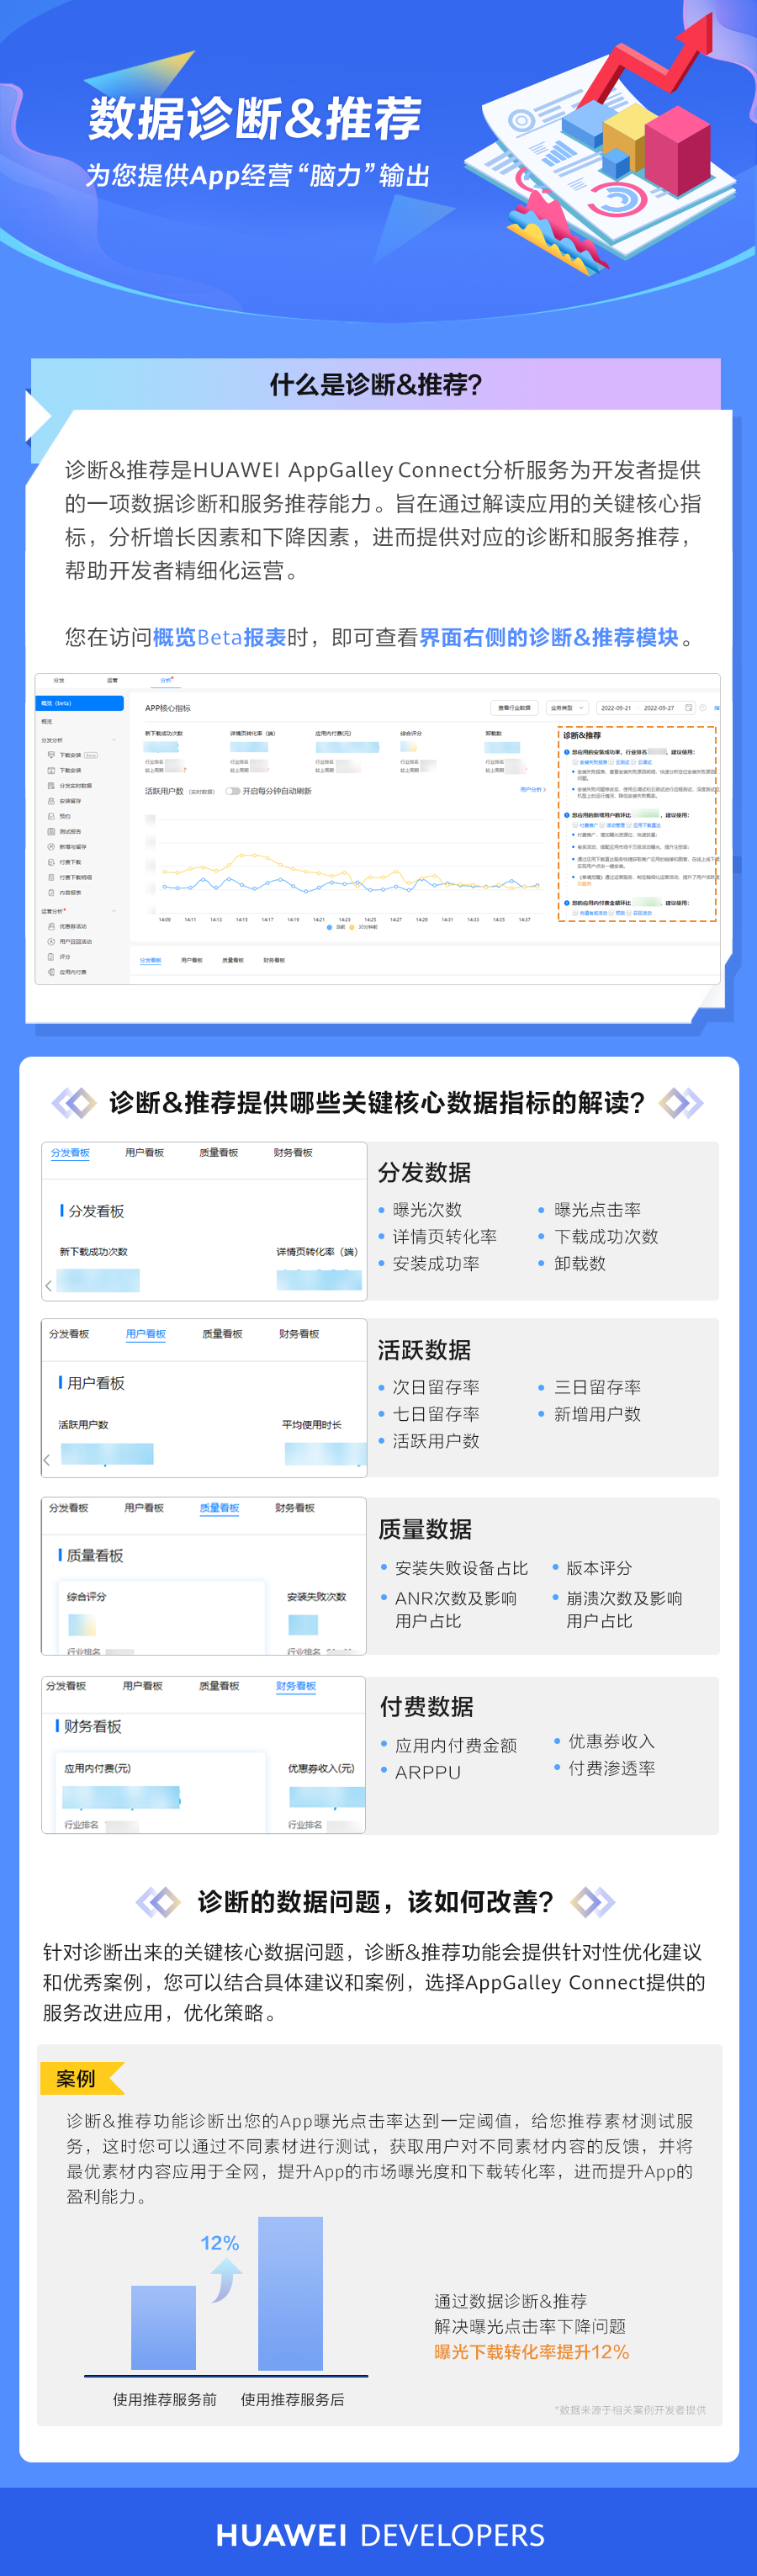Open 财务看板 tab under the line chart
Image resolution: width=757 pixels, height=2576 pixels.
click(x=275, y=961)
